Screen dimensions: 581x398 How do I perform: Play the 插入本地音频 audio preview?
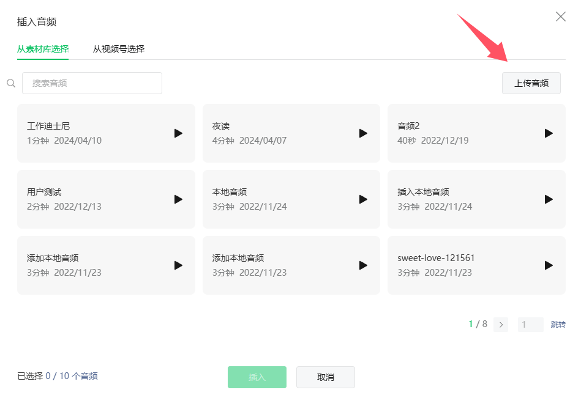coord(549,199)
